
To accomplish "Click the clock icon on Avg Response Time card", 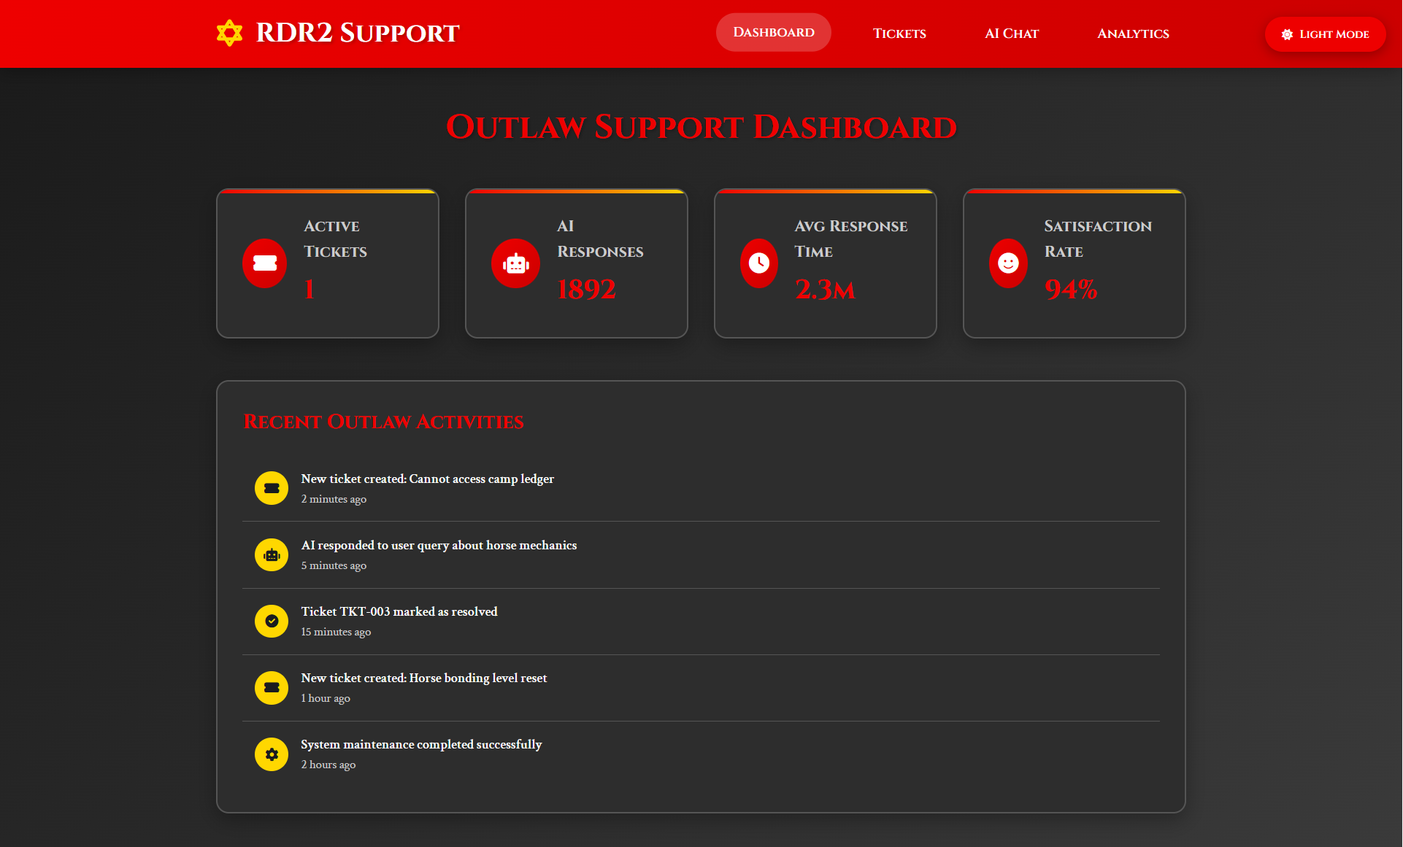I will (758, 263).
